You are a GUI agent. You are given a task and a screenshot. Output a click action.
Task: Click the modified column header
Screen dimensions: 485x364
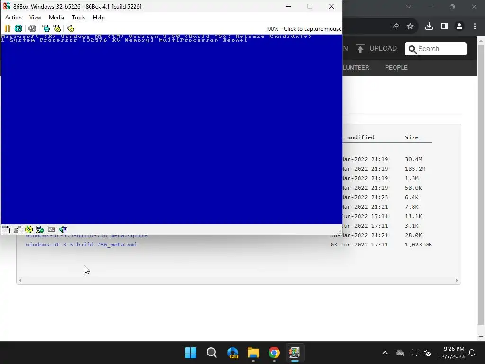(x=360, y=137)
